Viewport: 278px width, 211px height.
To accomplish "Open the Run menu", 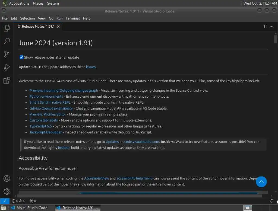I will pos(59,18).
